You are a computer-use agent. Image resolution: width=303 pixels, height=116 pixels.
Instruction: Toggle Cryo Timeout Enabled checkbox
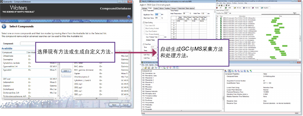[145, 34]
